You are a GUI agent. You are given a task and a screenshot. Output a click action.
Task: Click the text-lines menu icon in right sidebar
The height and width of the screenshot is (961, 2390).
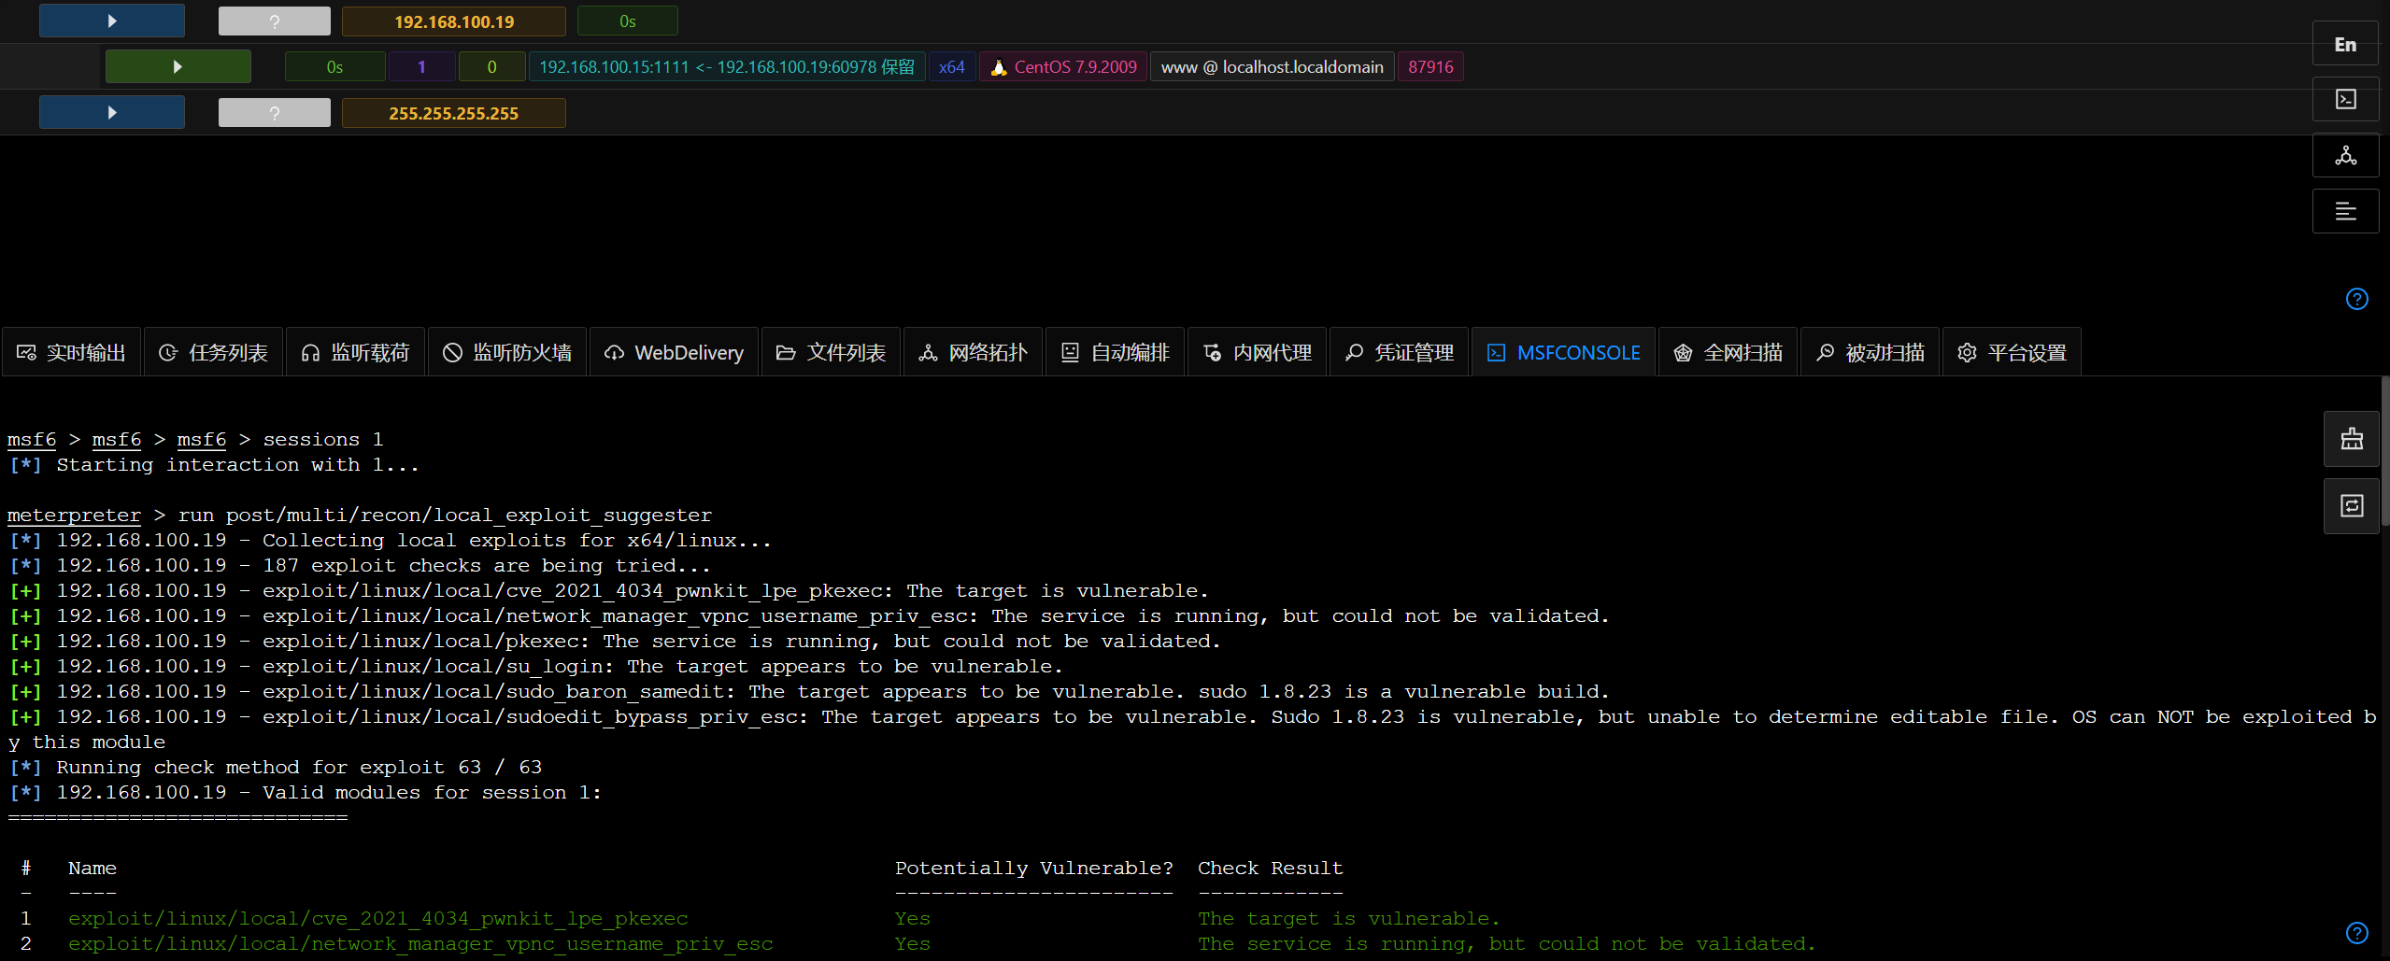tap(2345, 211)
